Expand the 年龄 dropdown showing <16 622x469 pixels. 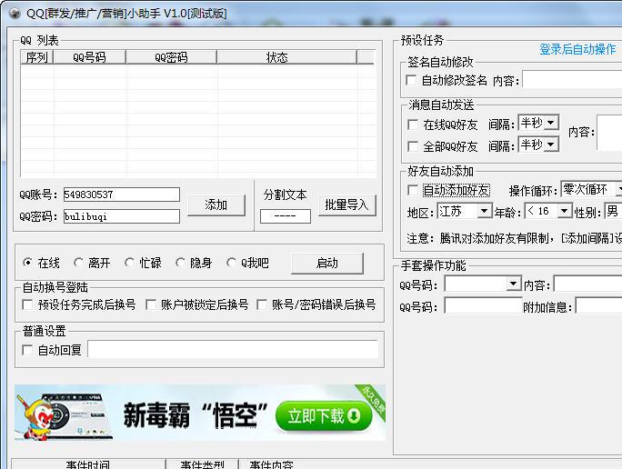(x=564, y=211)
